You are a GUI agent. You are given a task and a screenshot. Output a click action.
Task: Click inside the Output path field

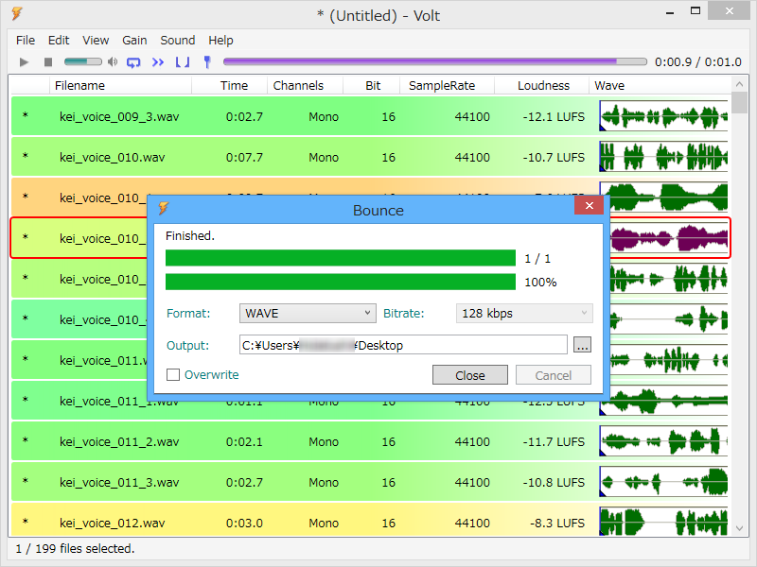397,345
